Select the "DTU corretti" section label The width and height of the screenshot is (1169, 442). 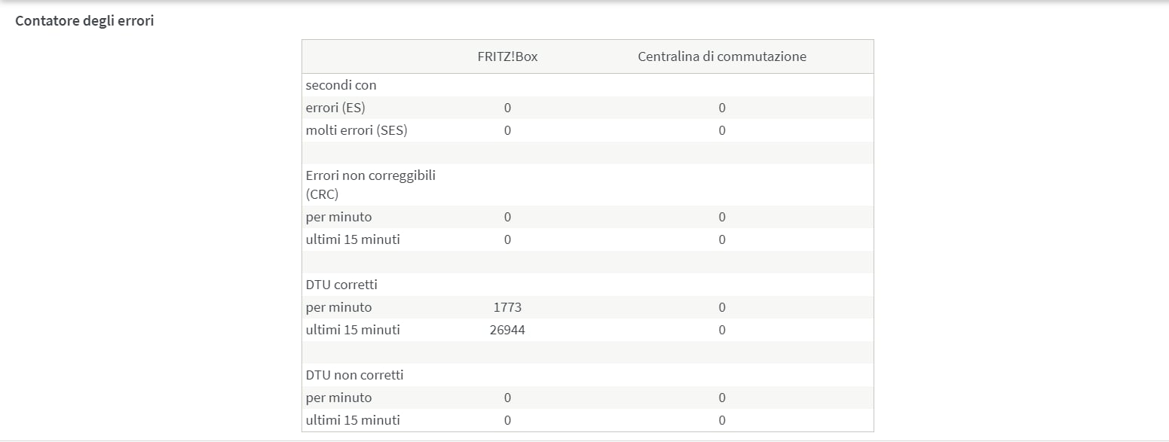point(341,285)
